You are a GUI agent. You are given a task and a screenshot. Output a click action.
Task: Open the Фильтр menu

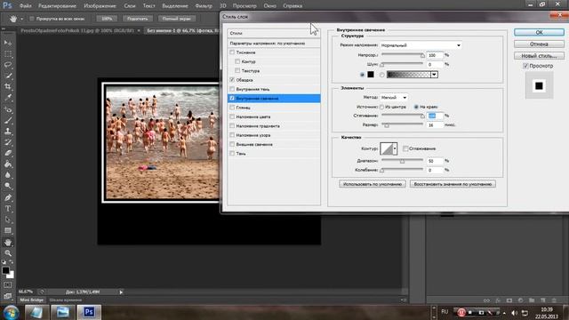204,6
